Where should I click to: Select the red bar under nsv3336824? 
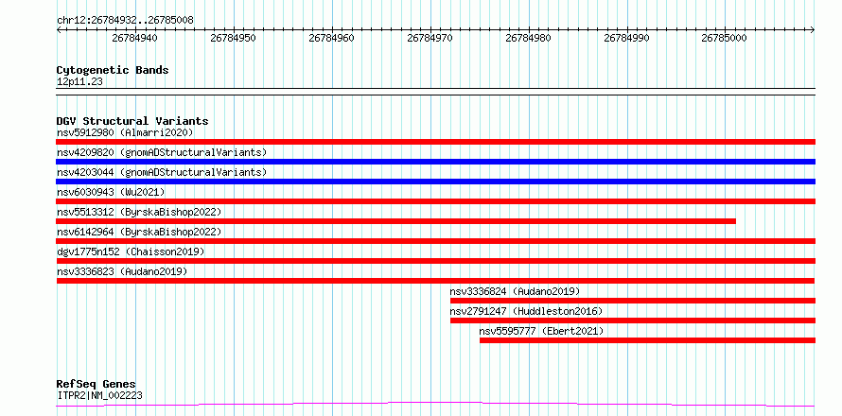click(x=633, y=301)
